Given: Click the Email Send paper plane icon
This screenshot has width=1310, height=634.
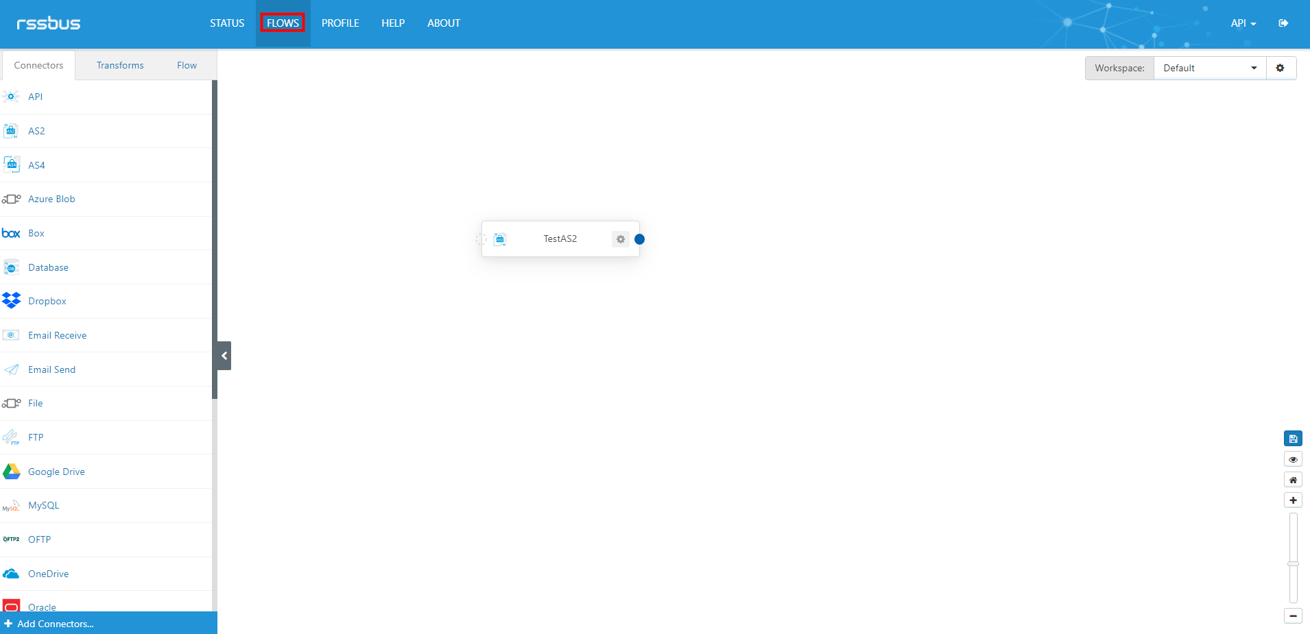Looking at the screenshot, I should point(11,369).
